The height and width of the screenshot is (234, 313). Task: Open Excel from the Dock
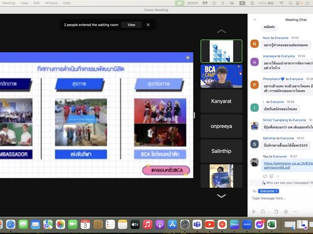(272, 225)
